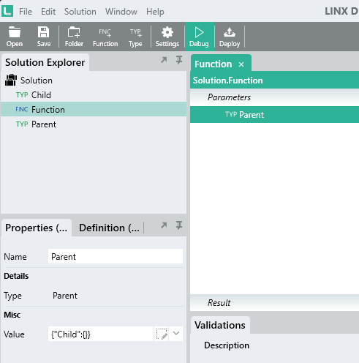Image resolution: width=359 pixels, height=363 pixels.
Task: Pop out the Solution Explorer panel
Action: tap(164, 60)
